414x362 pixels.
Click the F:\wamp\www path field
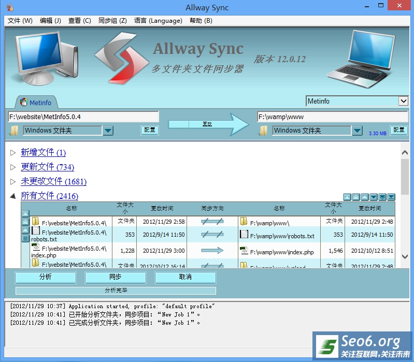pos(333,117)
